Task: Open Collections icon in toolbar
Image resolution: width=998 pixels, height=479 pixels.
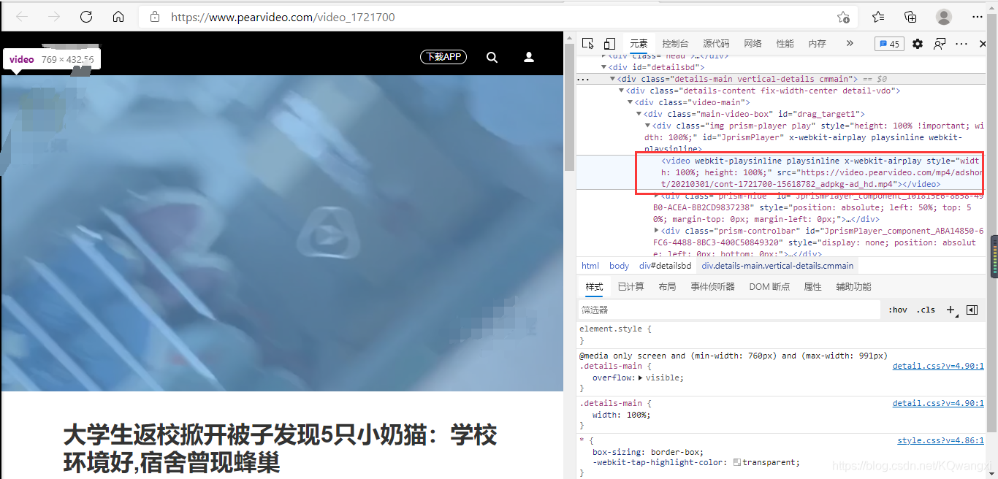Action: point(910,17)
